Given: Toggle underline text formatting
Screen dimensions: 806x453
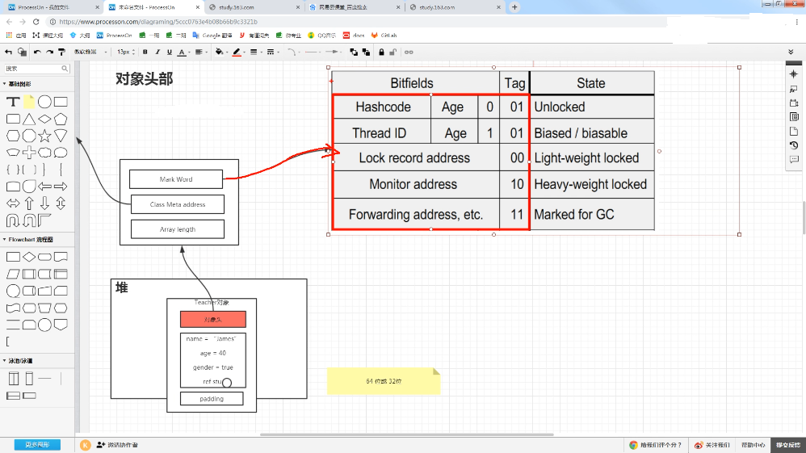Looking at the screenshot, I should pyautogui.click(x=169, y=52).
